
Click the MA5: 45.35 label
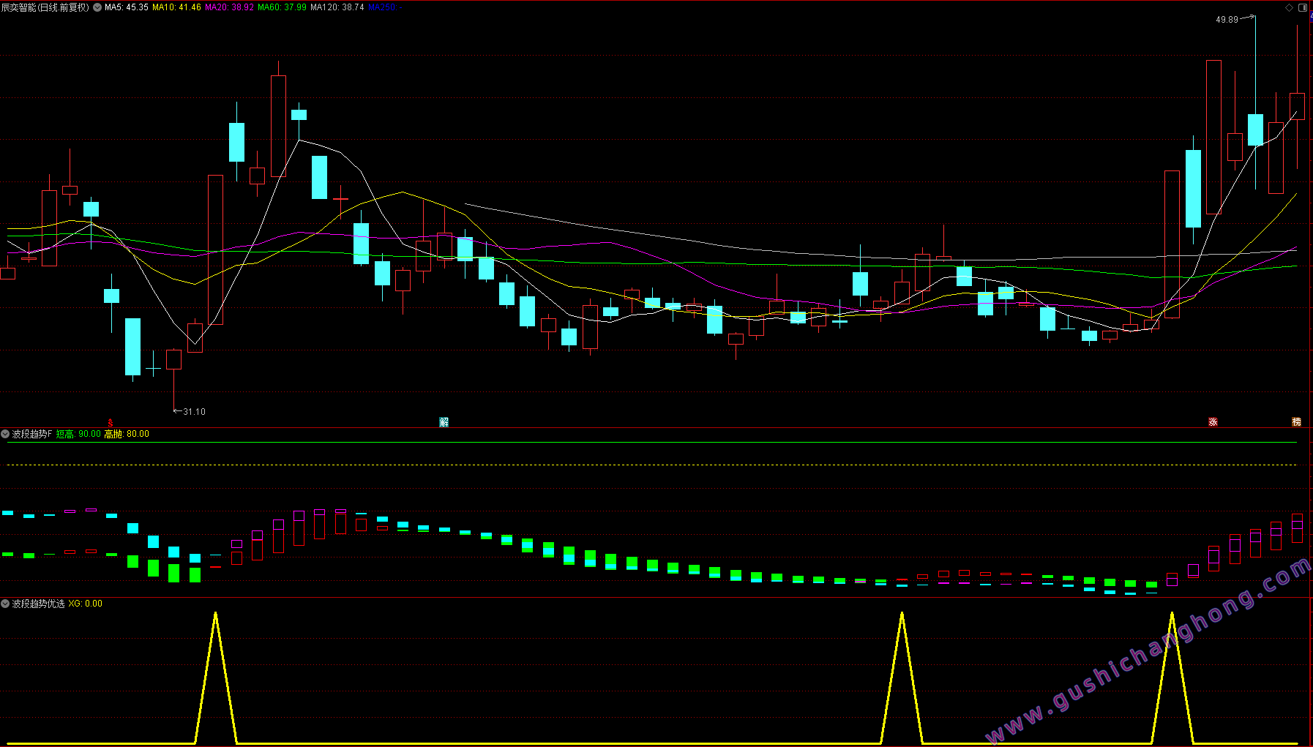tap(127, 7)
